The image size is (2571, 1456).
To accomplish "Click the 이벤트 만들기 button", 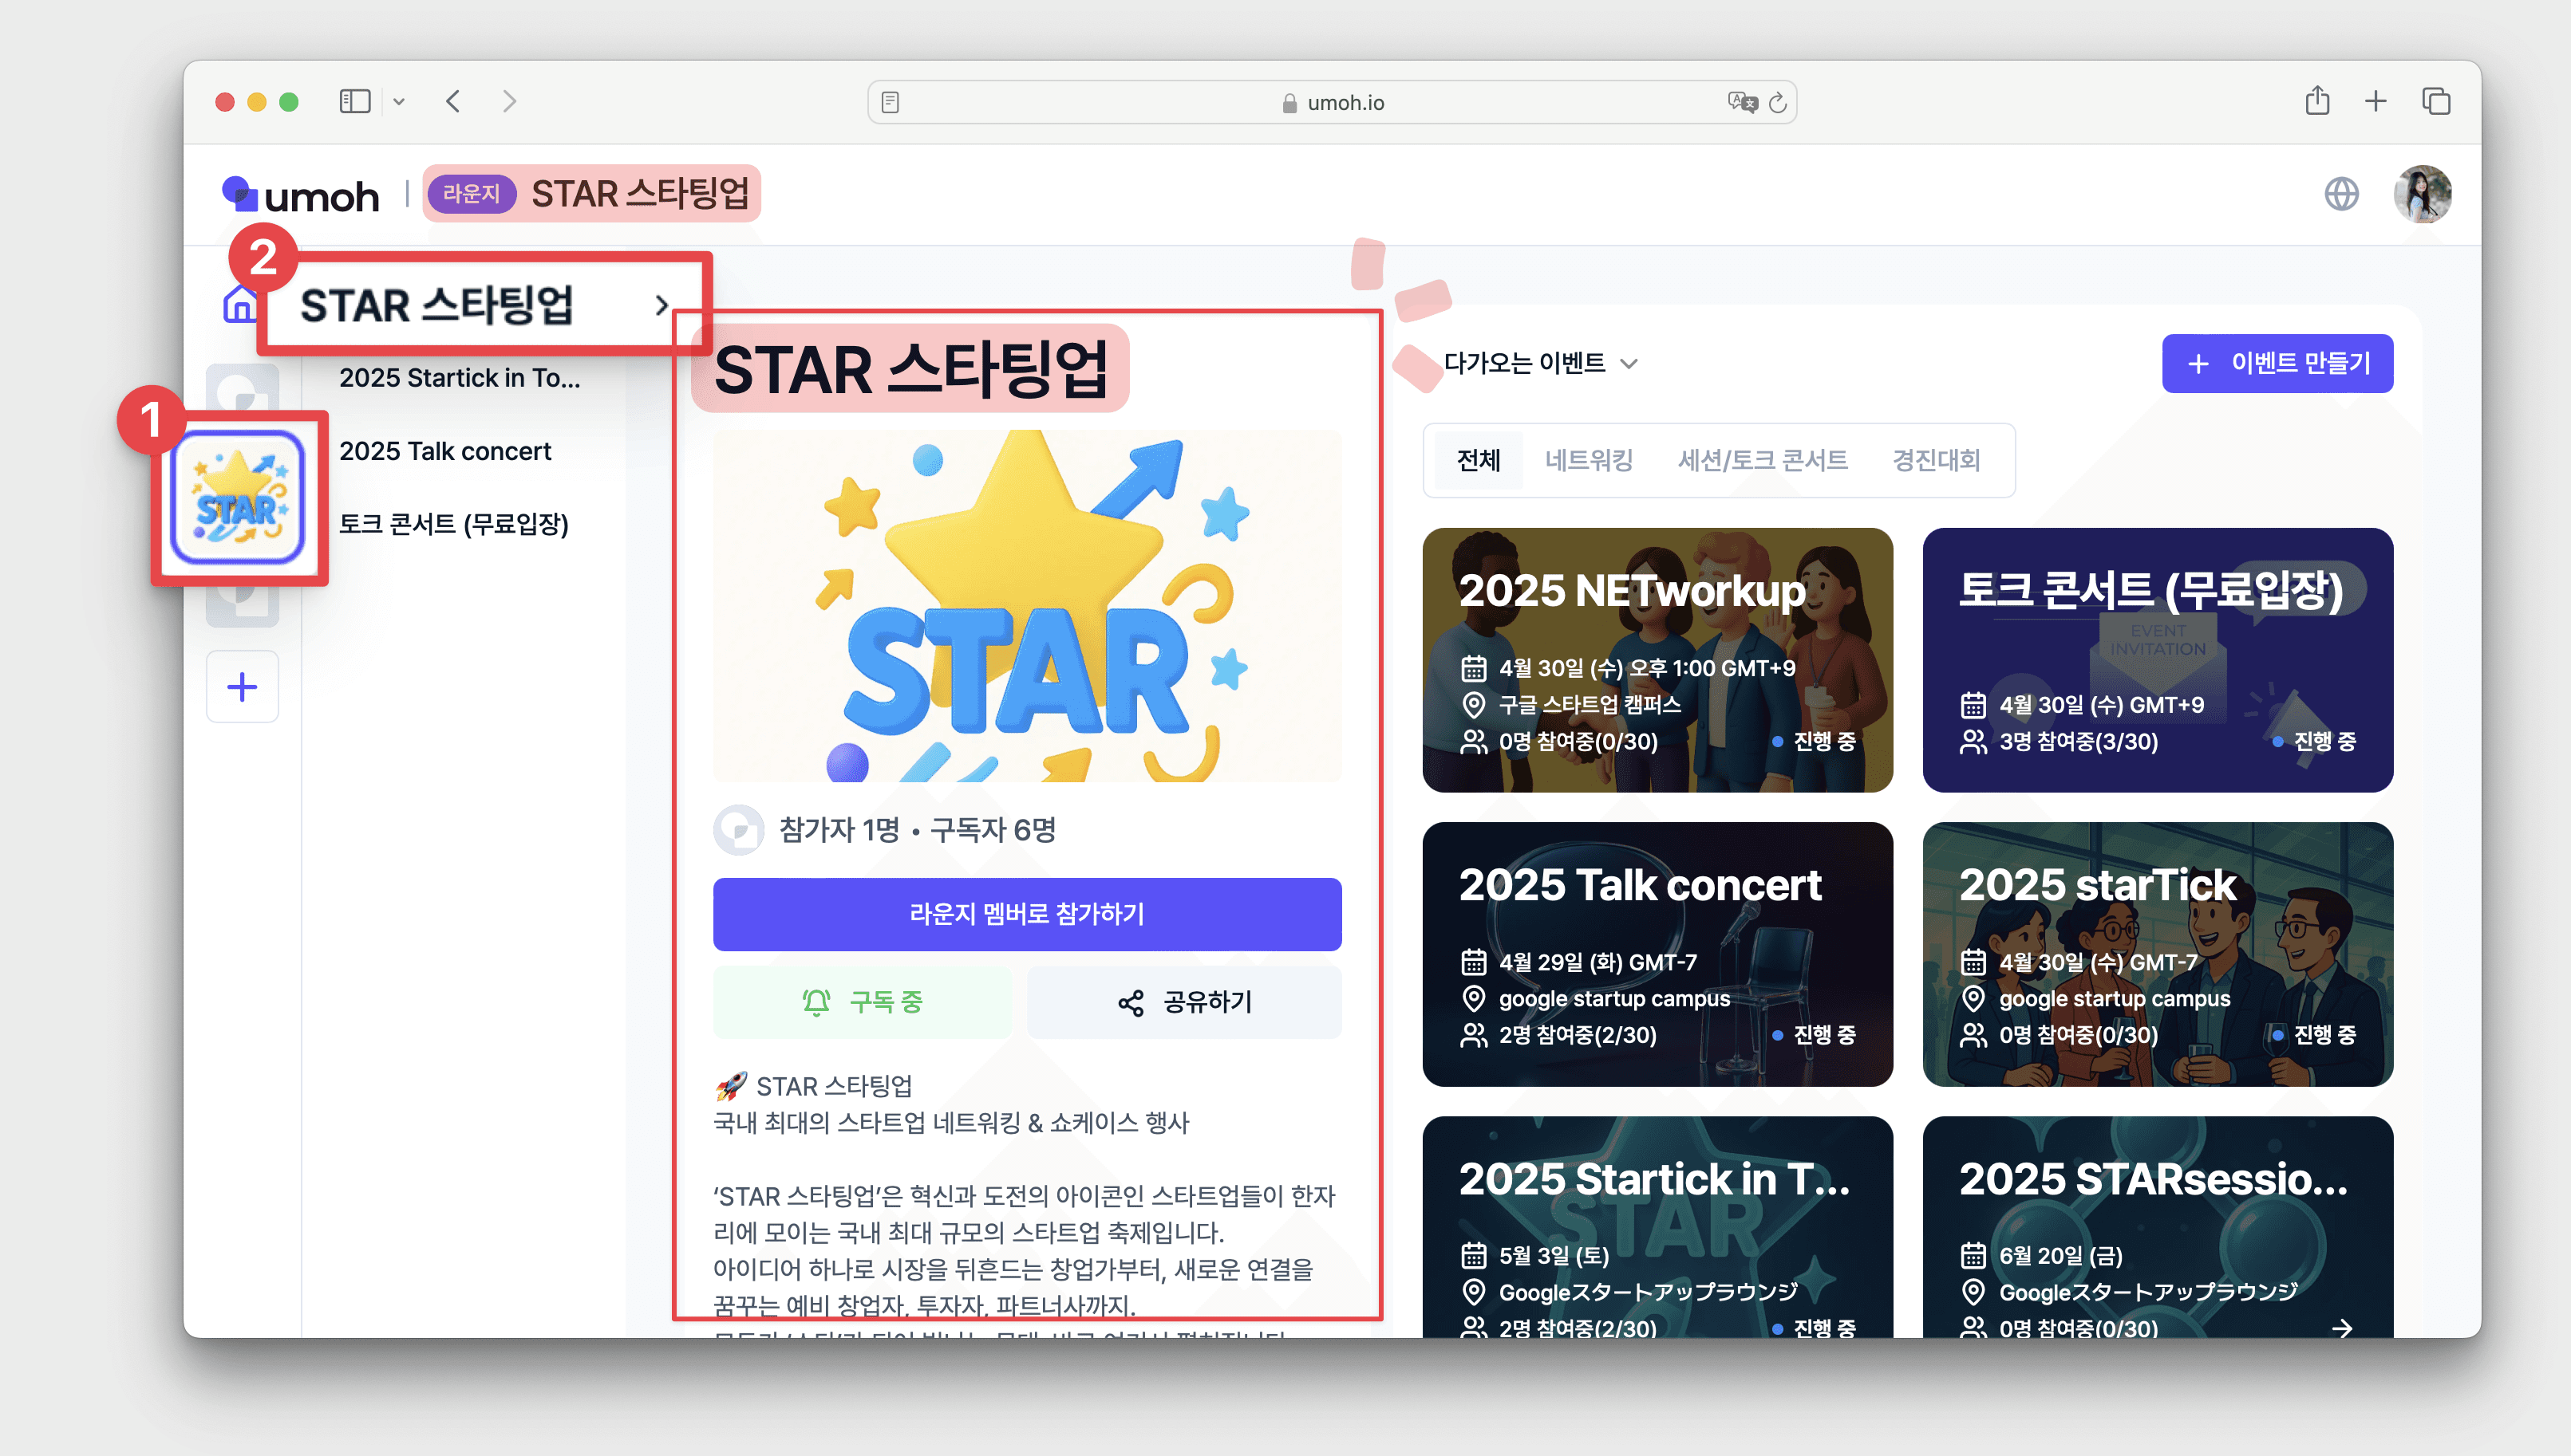I will pyautogui.click(x=2277, y=363).
